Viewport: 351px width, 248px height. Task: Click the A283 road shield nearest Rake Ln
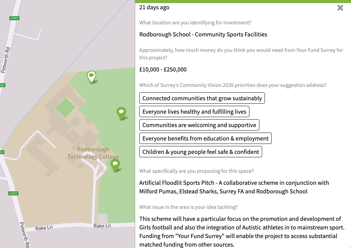[13, 193]
